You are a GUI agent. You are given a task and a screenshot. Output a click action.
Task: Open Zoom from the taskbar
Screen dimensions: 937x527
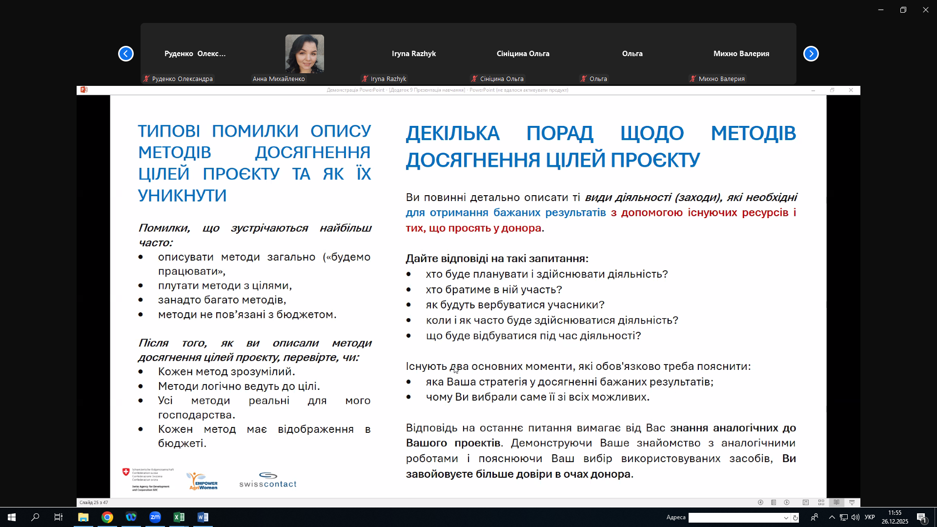[155, 517]
